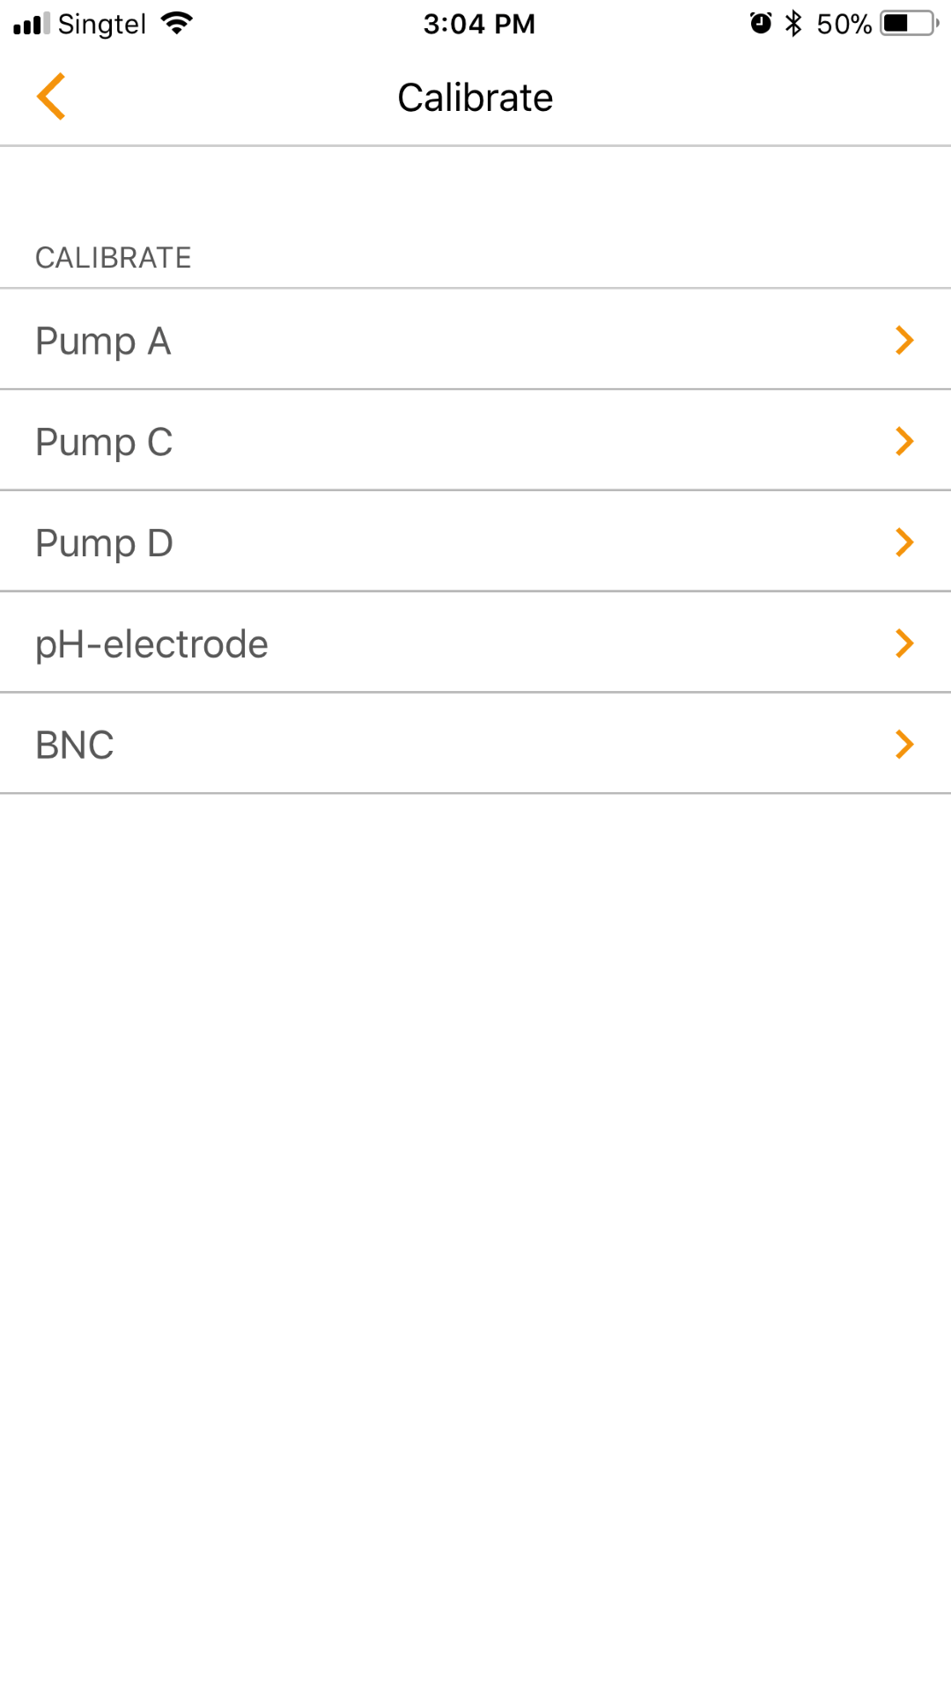Expand Pump A chevron arrow

click(904, 340)
